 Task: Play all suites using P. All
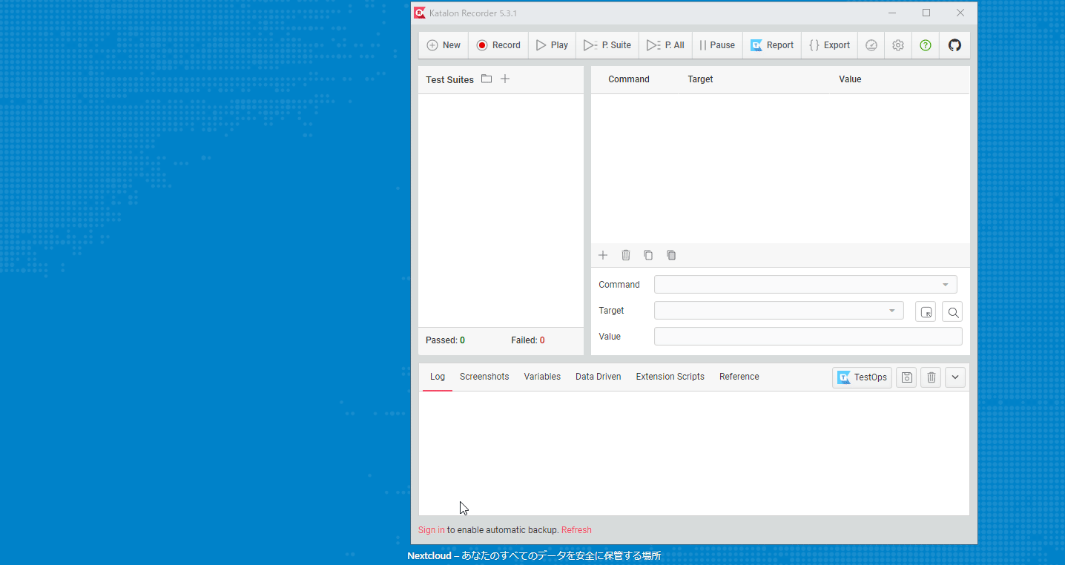tap(665, 45)
